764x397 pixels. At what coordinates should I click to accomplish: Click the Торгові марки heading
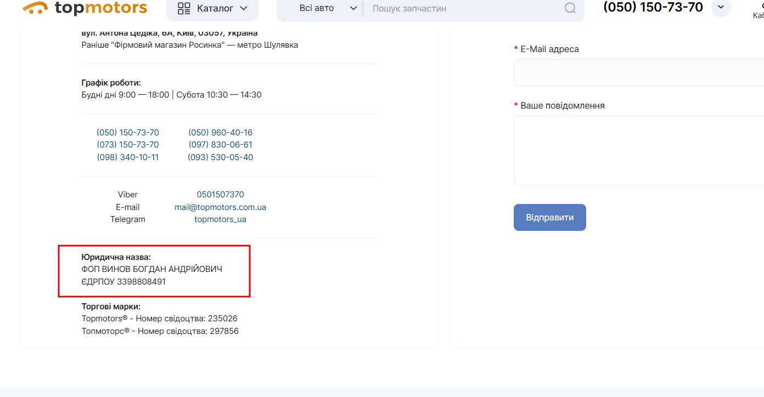click(x=111, y=307)
